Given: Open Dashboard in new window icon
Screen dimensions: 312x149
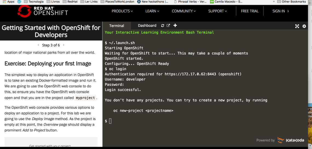Looking at the screenshot, I should point(168,25).
